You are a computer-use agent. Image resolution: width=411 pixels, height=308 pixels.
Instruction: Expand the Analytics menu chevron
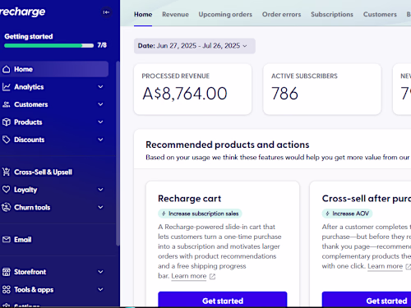point(100,87)
